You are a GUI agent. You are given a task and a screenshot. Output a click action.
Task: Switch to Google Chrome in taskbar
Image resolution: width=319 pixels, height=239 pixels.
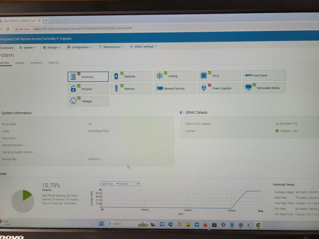tap(258, 225)
